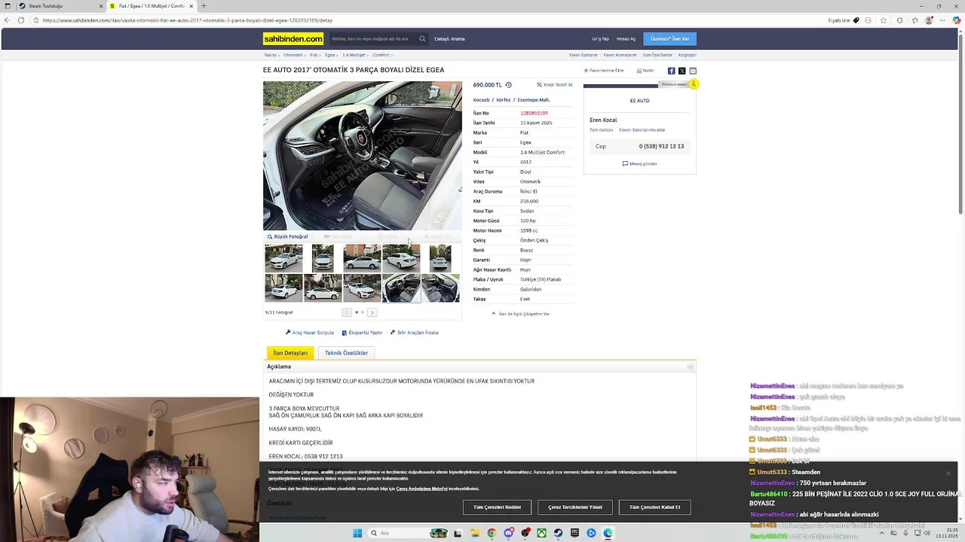This screenshot has width=965, height=542.
Task: Click the Kocaeli location link
Action: 481,100
